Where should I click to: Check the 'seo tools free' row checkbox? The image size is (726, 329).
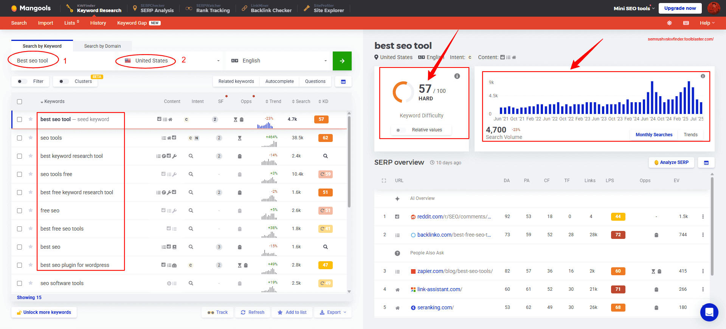point(20,175)
